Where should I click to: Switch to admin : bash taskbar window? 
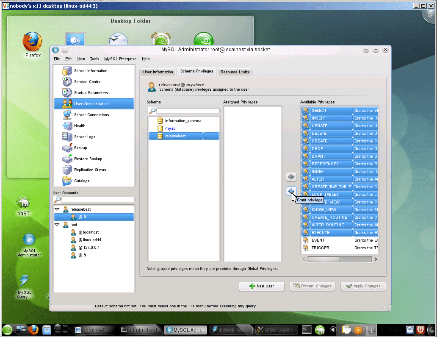click(x=141, y=330)
